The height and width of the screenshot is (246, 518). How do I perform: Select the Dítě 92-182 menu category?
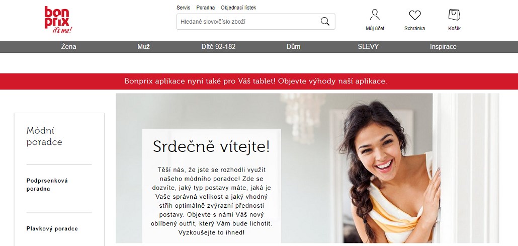[x=218, y=47]
